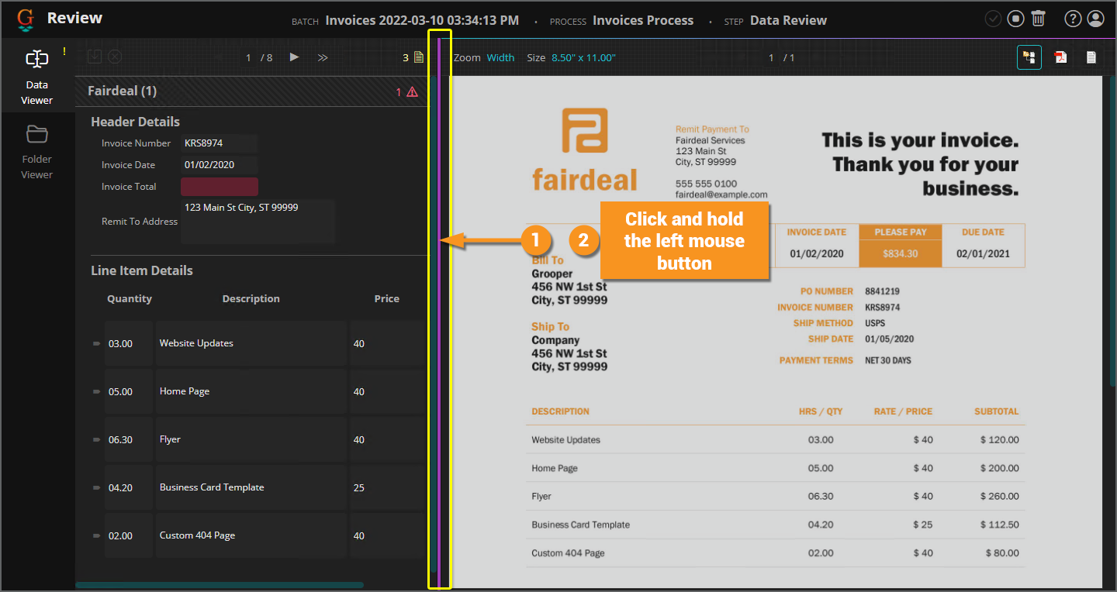The width and height of the screenshot is (1117, 592).
Task: Click the Flyer description cell
Action: click(x=251, y=439)
